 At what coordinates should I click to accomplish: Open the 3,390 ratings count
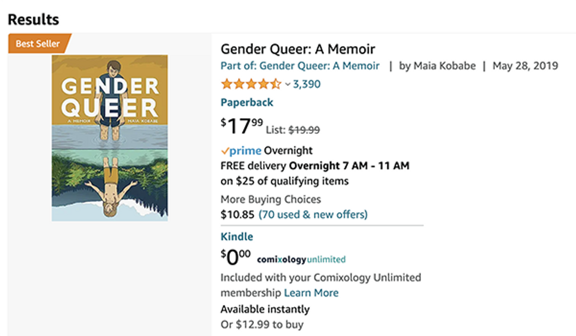click(x=307, y=84)
